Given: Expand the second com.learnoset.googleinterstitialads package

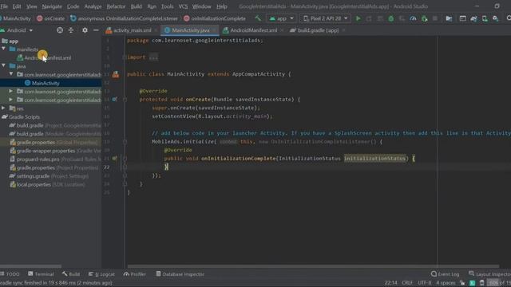Looking at the screenshot, I should click(x=11, y=91).
